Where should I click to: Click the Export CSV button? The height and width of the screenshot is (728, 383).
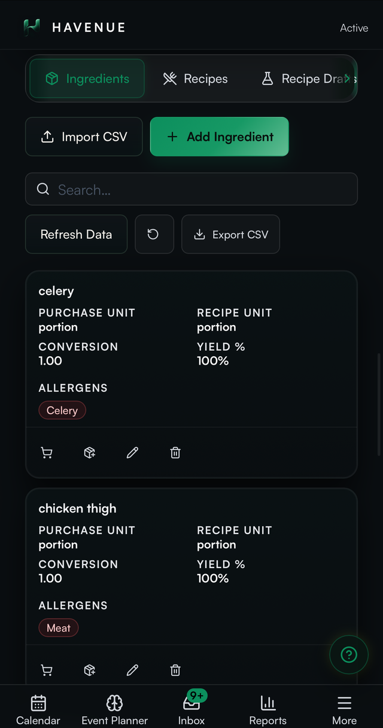(231, 234)
